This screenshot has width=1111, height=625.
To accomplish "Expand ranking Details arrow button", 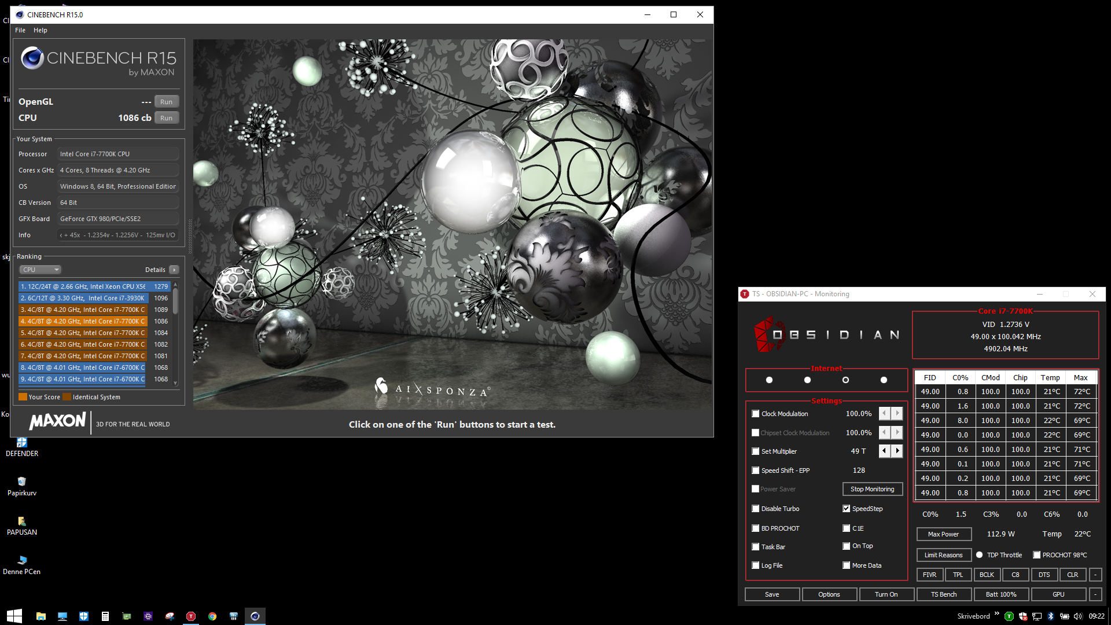I will pos(174,270).
